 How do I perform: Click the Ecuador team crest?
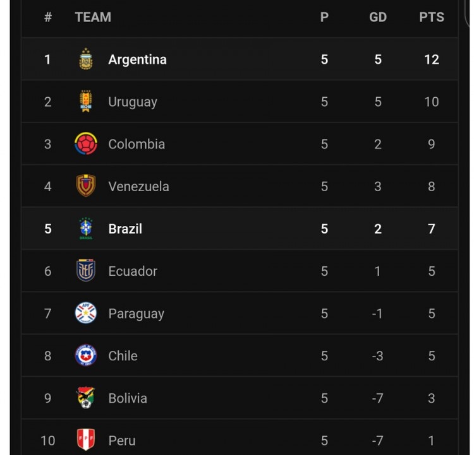pos(86,271)
